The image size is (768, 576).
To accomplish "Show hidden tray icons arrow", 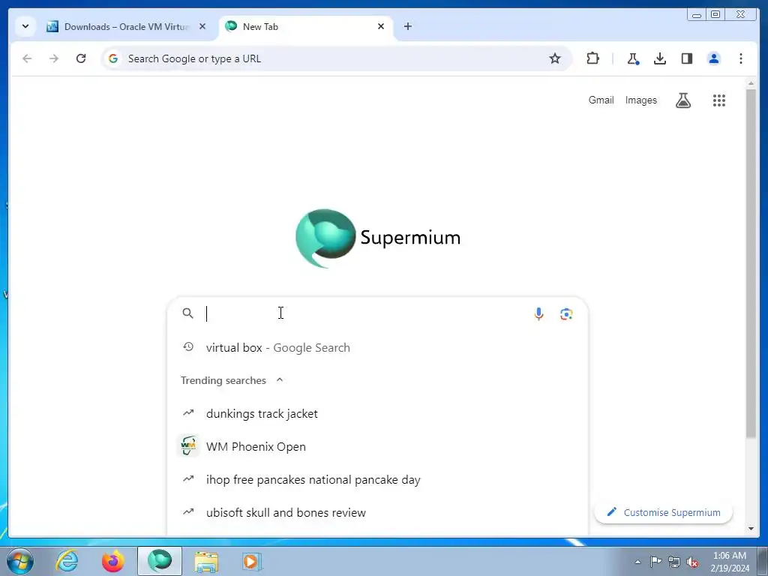I will tap(637, 562).
